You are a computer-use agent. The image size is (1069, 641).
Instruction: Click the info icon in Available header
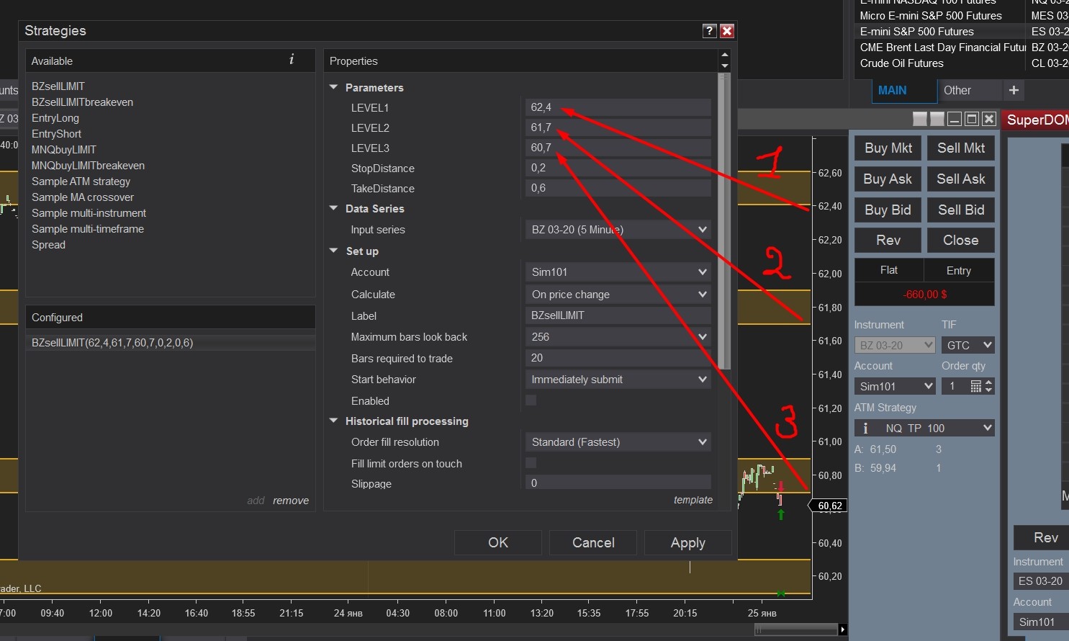tap(292, 60)
